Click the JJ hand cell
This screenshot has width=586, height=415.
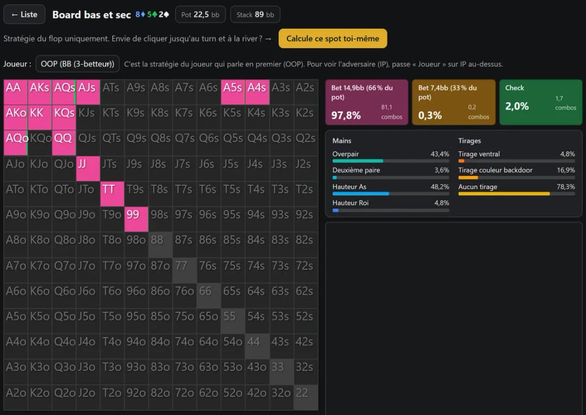88,168
